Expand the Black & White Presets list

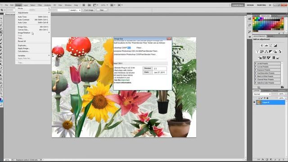tap(256, 76)
